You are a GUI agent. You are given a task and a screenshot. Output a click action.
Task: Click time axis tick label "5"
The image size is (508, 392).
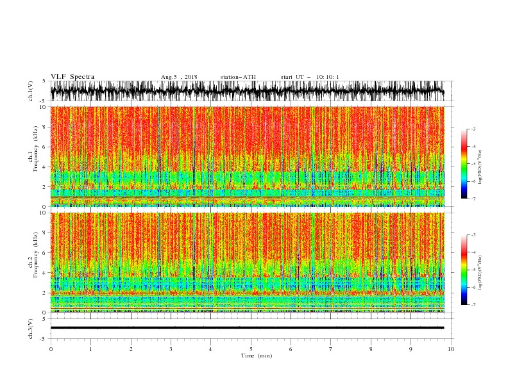click(x=251, y=349)
